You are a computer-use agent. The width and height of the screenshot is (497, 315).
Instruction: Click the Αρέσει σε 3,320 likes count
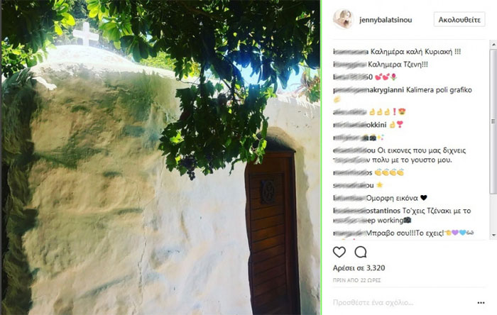(x=359, y=268)
